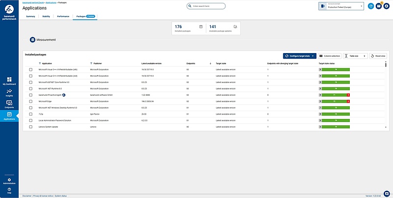The image size is (393, 198).
Task: Check the Microsoft Edge row checkbox
Action: pos(30,101)
